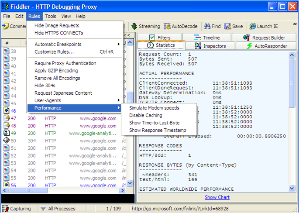This screenshot has height=213, width=299.
Task: Toggle Hide Image Requests rule
Action: pyautogui.click(x=74, y=25)
